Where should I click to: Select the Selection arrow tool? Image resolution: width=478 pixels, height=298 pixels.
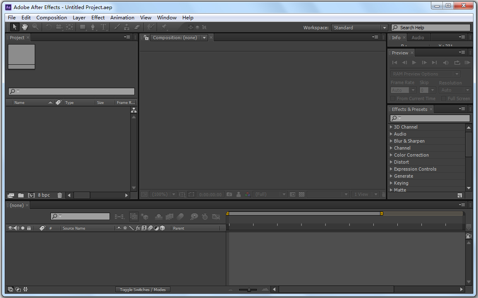pyautogui.click(x=14, y=27)
